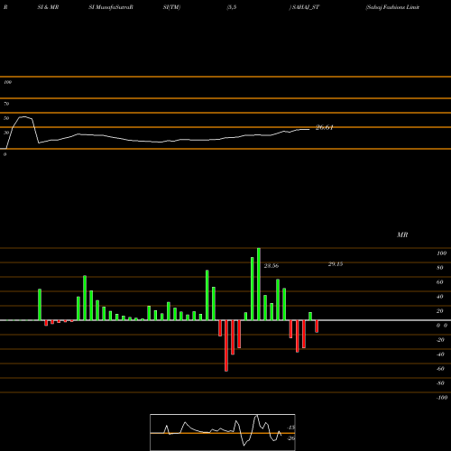Click the -60 label on MR axis
Viewport: 451px width, 451px height.
[x=440, y=369]
